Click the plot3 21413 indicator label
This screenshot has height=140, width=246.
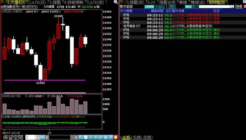[x=73, y=12]
